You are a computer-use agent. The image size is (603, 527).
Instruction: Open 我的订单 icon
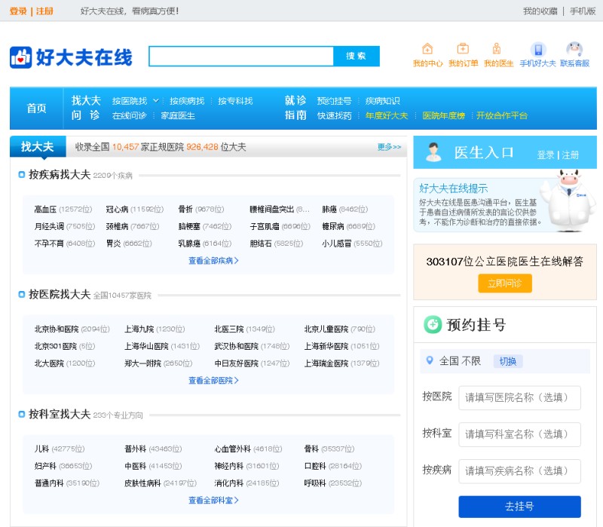pos(463,49)
